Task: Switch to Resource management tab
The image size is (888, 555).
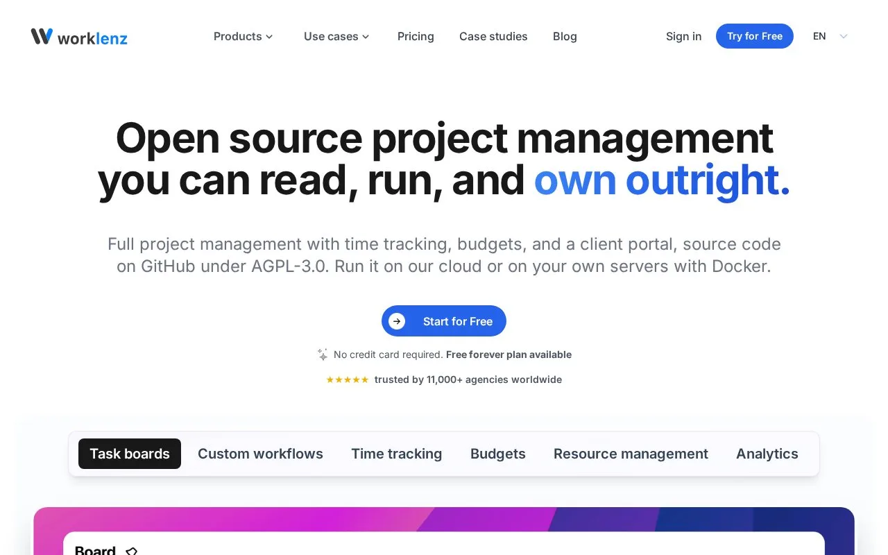Action: pyautogui.click(x=631, y=454)
